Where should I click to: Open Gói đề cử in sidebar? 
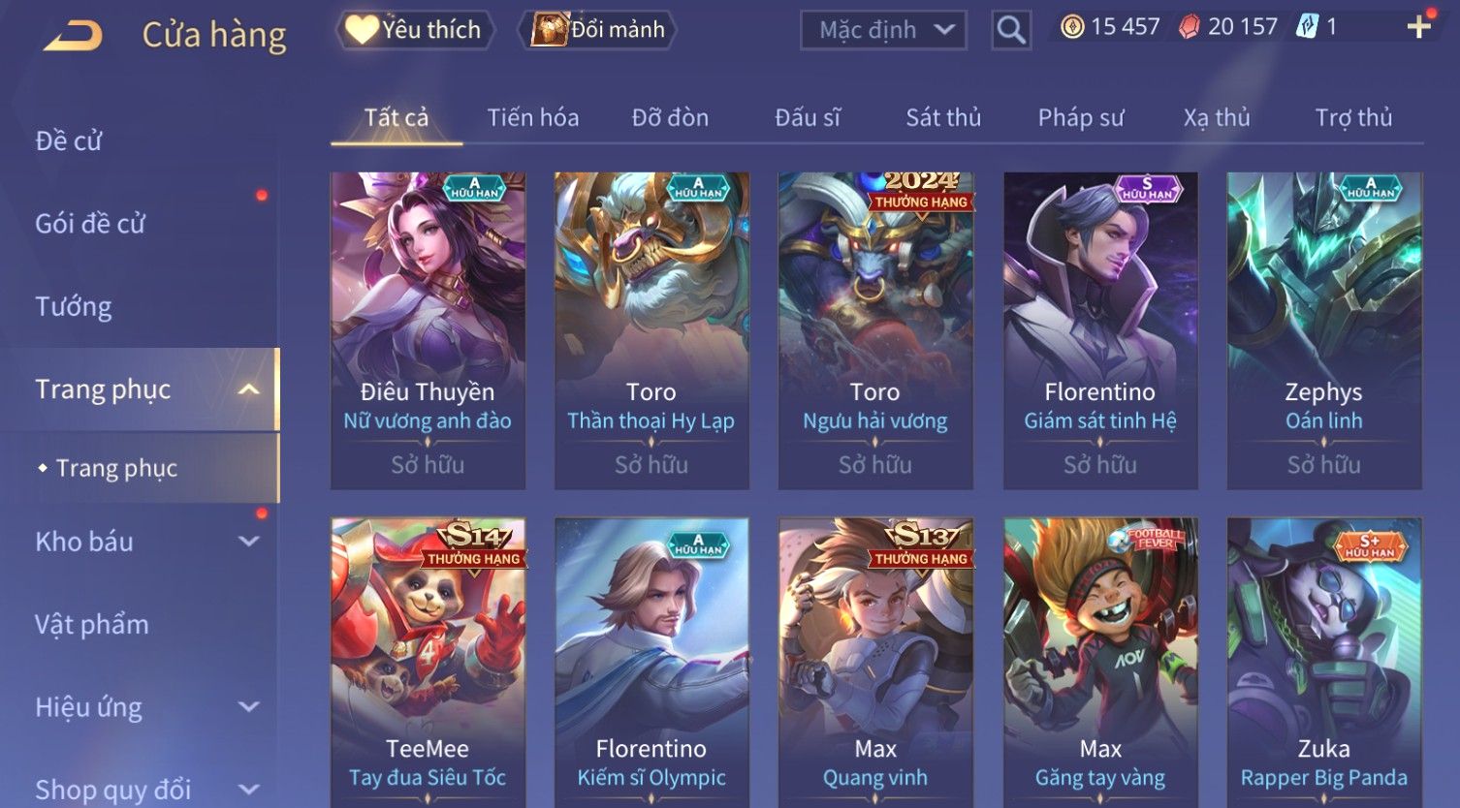(89, 224)
